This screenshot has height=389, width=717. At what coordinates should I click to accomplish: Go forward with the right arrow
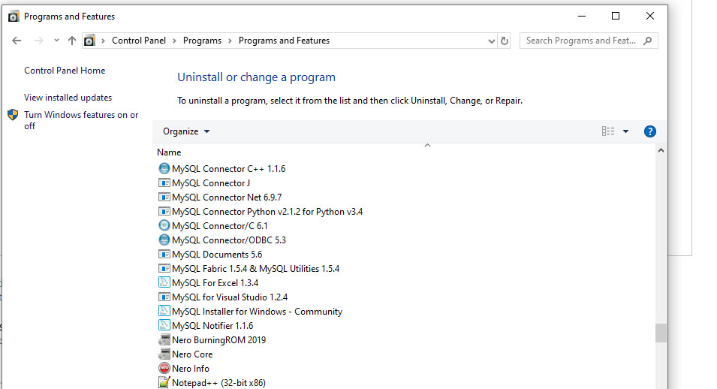[39, 41]
